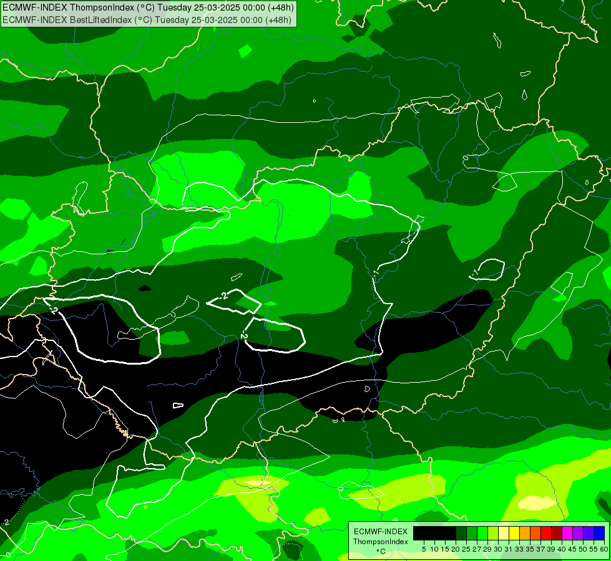Click the dark red 39-40 legend swatch
Screen dimensions: 611x561
557,533
